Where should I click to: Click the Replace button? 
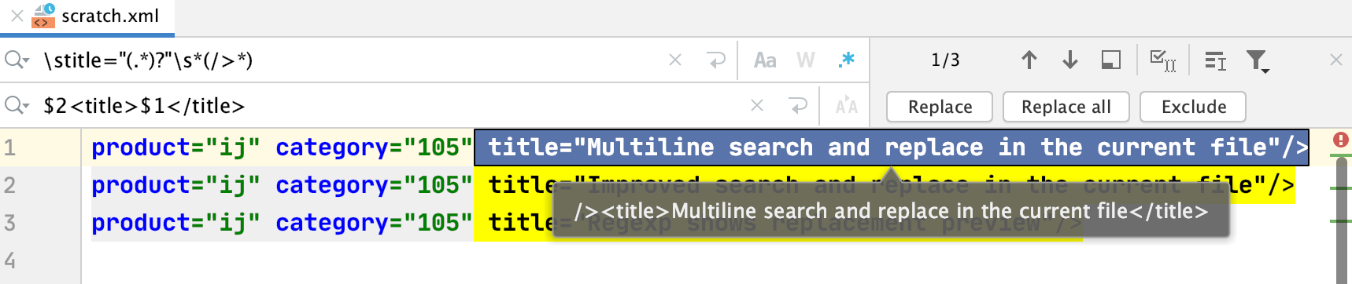click(940, 107)
